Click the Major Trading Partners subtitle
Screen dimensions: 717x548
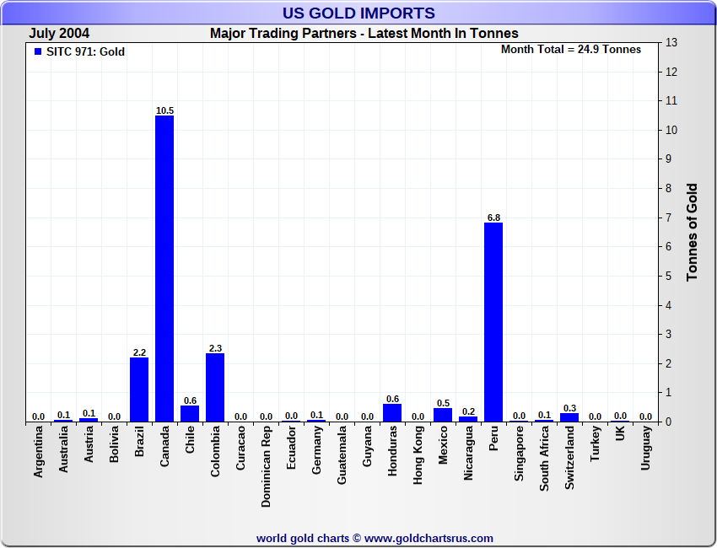[364, 34]
